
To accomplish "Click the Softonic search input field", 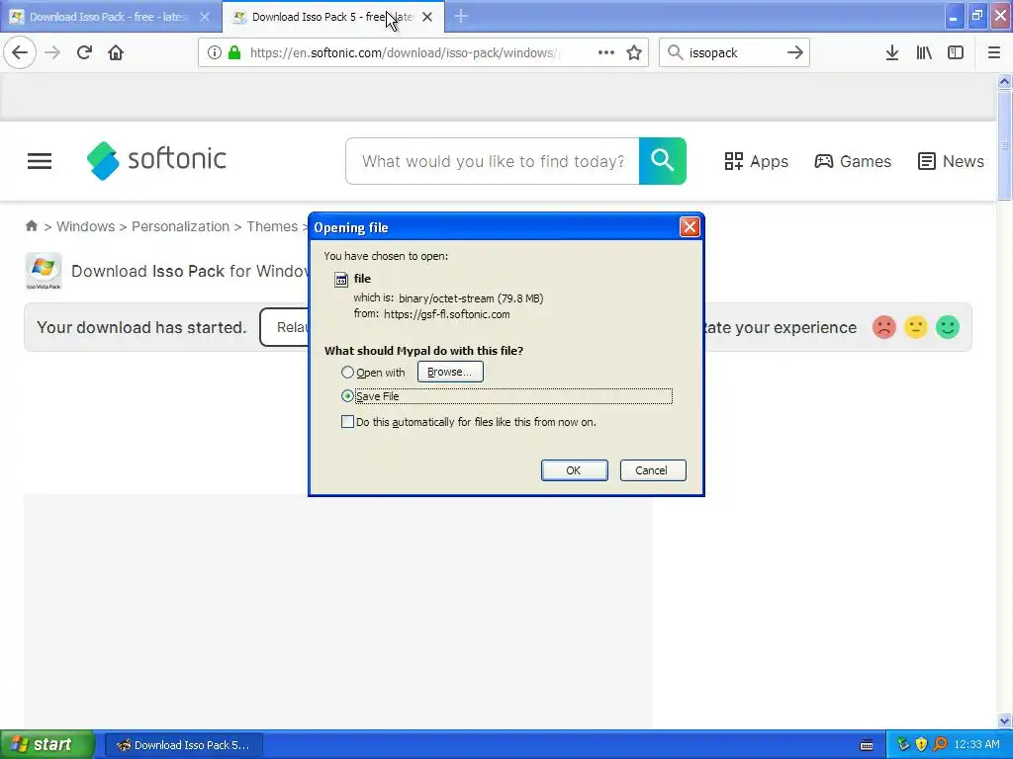I will point(493,161).
